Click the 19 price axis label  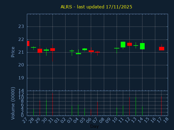coord(21,78)
